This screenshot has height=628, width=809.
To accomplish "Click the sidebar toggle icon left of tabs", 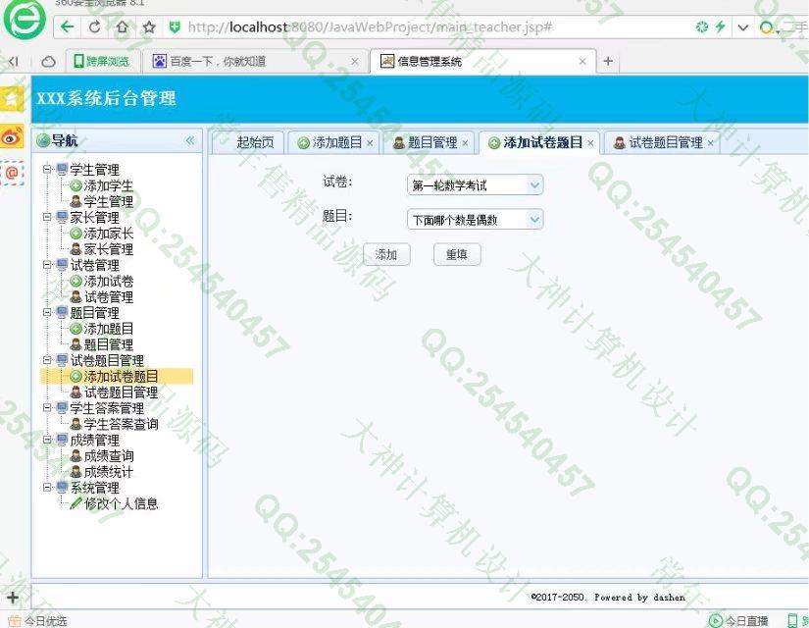I will pyautogui.click(x=14, y=62).
